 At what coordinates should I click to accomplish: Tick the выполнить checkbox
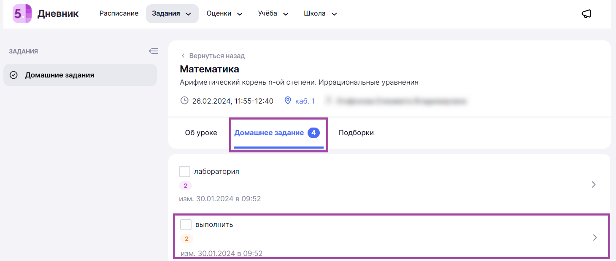(x=186, y=225)
